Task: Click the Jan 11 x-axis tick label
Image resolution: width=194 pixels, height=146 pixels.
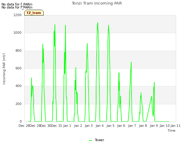Action: coord(176,126)
